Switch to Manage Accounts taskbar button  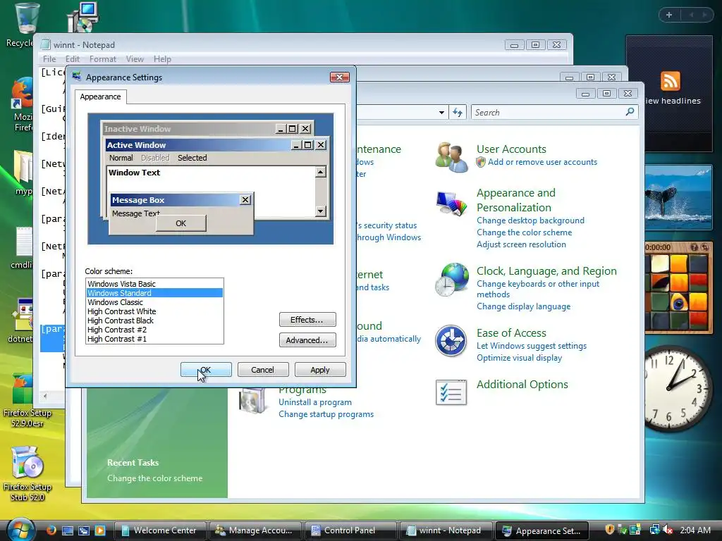[255, 530]
